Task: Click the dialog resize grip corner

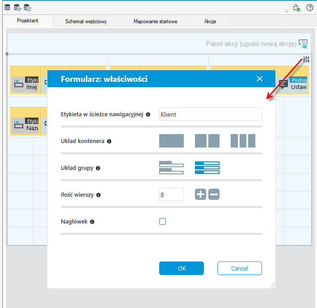Action: (x=272, y=285)
